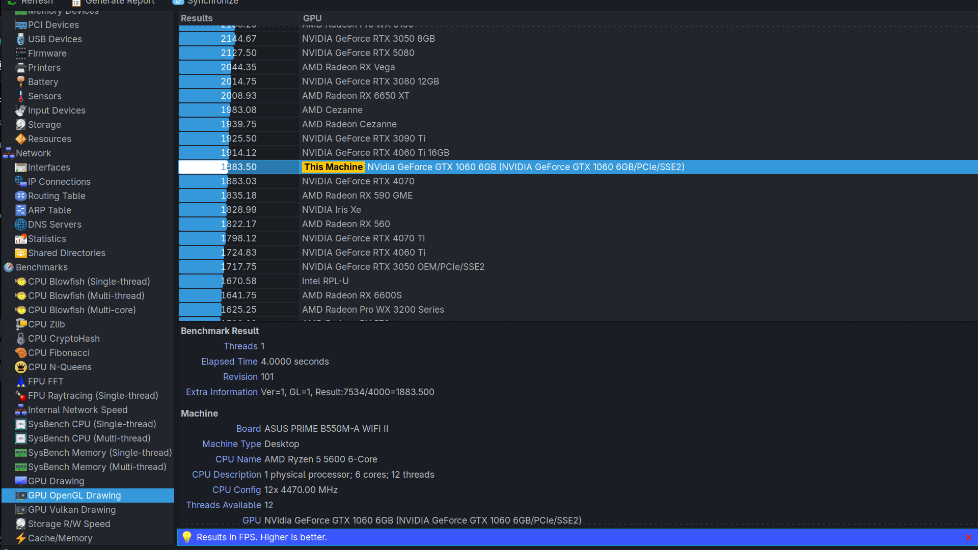Screen dimensions: 978x550
Task: Click the Resources diamond icon
Action: coord(20,139)
